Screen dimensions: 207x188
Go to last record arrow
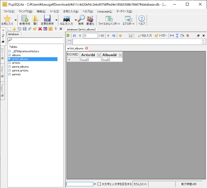114,36
